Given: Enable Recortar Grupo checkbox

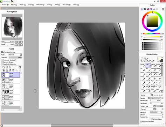Looking at the screenshot, I should pyautogui.click(x=2, y=62).
